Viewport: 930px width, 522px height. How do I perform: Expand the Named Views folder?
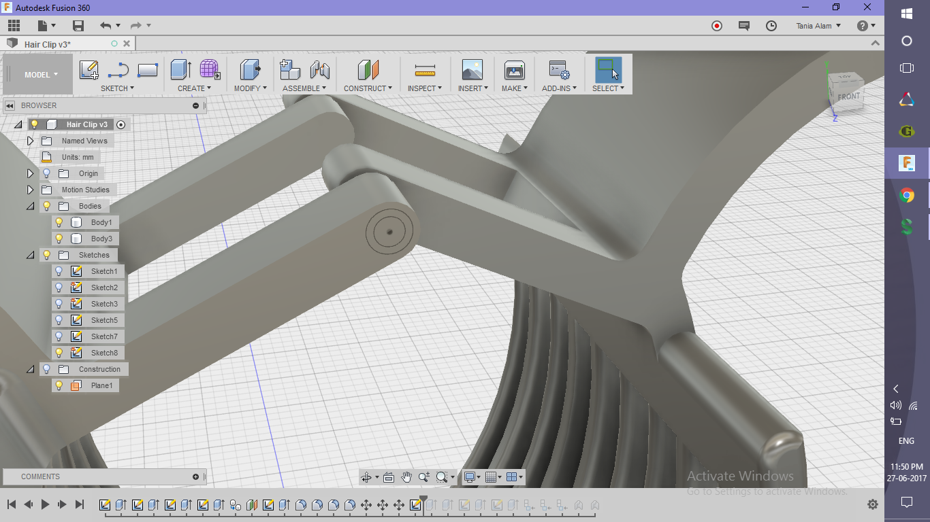click(30, 141)
